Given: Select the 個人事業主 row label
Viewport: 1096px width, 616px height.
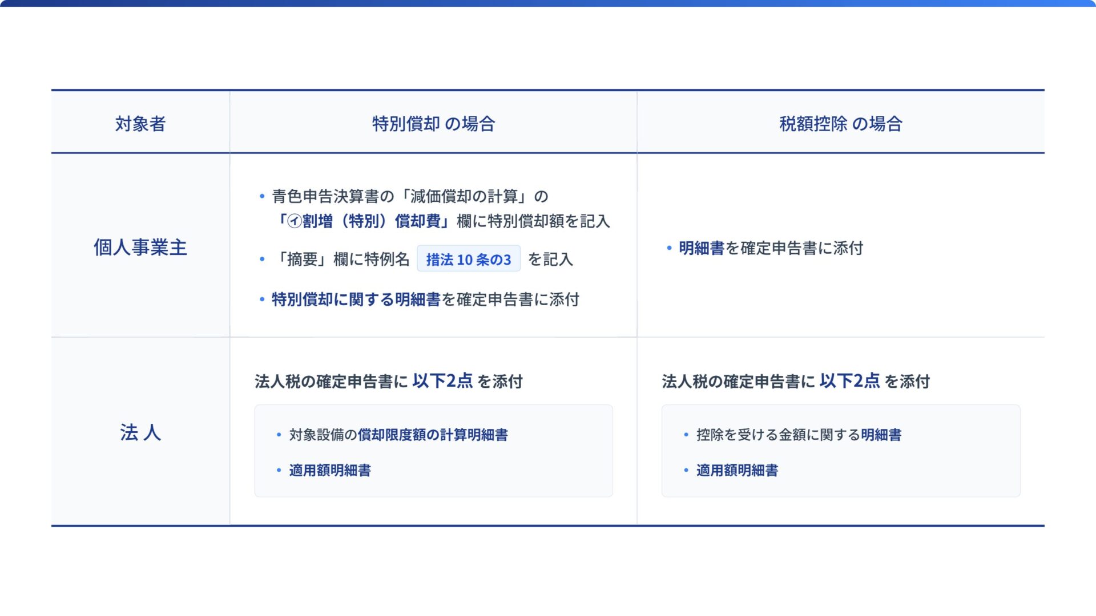Looking at the screenshot, I should tap(140, 248).
